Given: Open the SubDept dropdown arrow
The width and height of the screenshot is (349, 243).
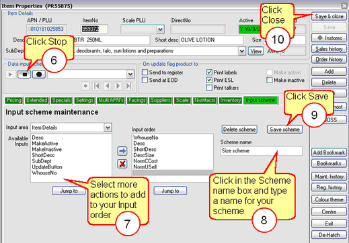Looking at the screenshot, I should 241,51.
